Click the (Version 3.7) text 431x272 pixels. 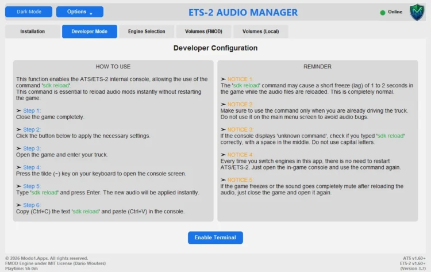(x=413, y=269)
